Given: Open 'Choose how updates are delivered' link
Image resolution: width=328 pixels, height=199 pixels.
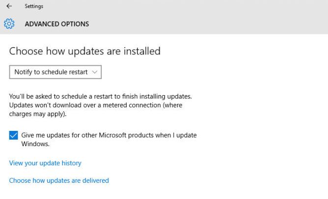Looking at the screenshot, I should point(59,180).
